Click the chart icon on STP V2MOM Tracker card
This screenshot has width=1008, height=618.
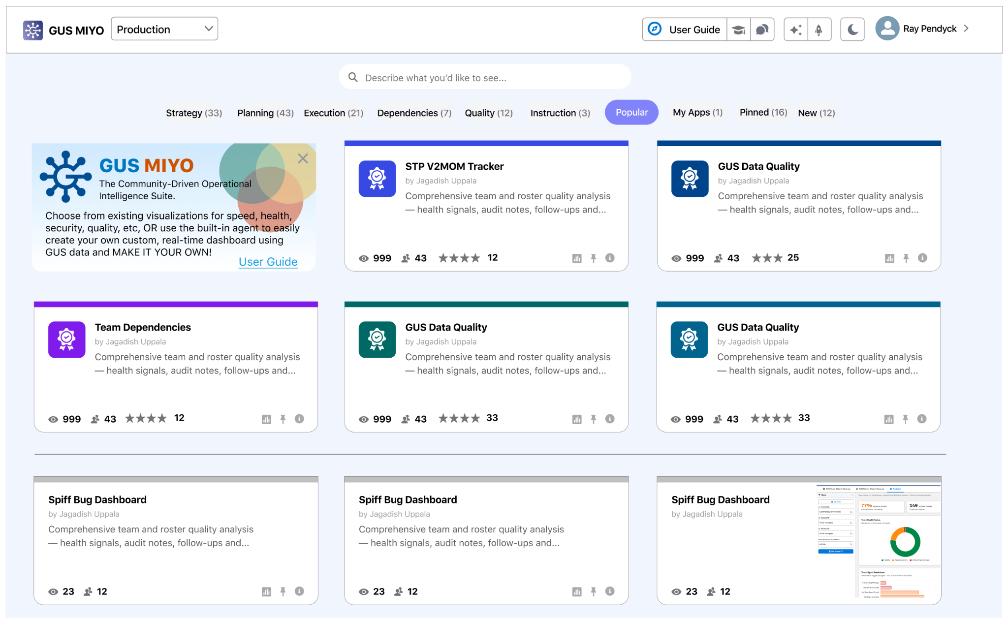click(577, 258)
